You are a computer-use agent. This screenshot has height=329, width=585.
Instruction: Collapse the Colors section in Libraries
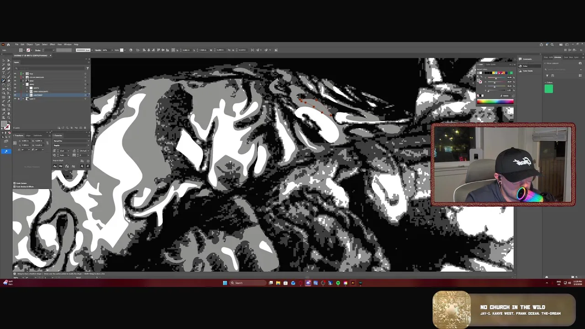click(546, 83)
